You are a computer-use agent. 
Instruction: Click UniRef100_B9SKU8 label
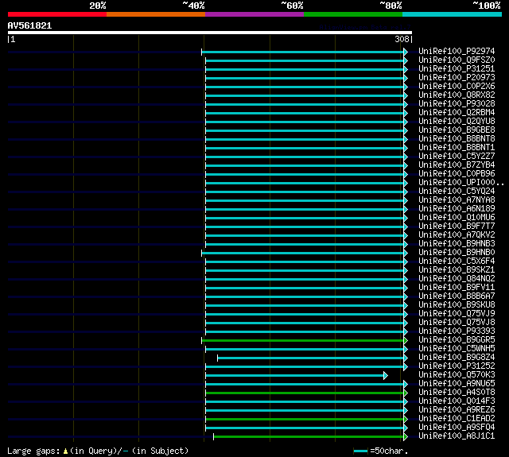[457, 305]
